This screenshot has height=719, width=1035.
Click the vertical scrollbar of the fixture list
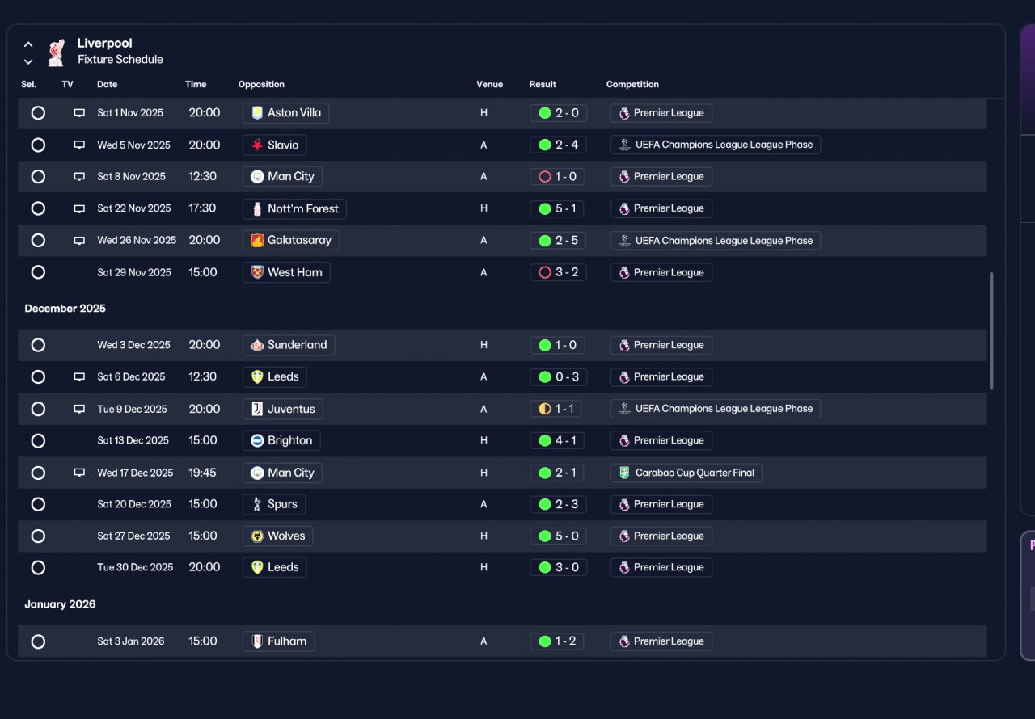(x=992, y=331)
